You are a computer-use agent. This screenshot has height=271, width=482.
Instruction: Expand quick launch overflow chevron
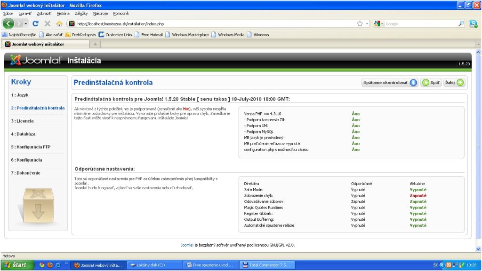click(x=66, y=263)
